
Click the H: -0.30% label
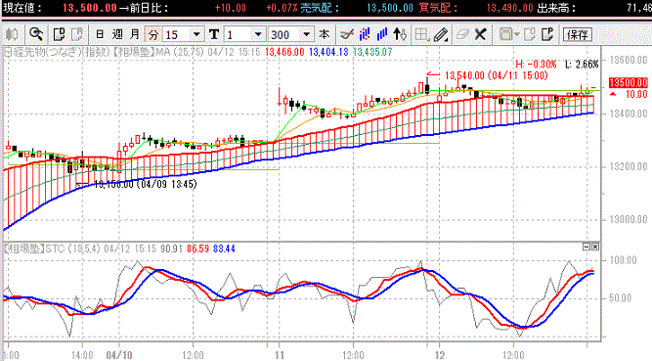point(536,65)
